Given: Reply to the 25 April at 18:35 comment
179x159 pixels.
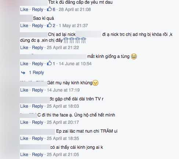Looking at the screenshot, I should 37,138.
